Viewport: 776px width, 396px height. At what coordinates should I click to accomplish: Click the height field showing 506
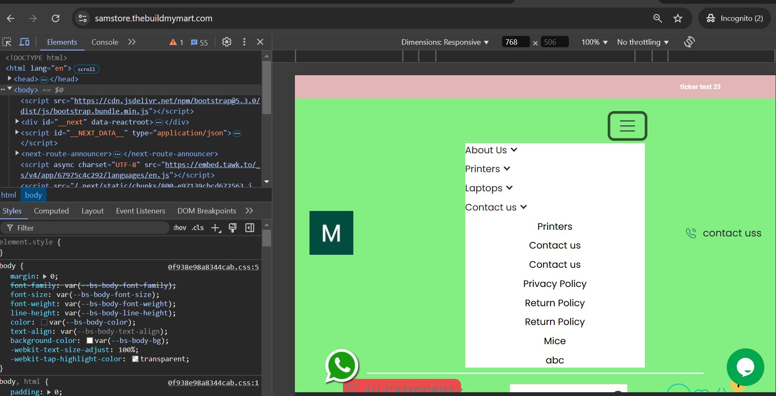(555, 42)
